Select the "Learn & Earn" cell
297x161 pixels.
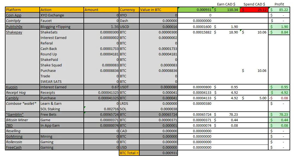(62, 104)
